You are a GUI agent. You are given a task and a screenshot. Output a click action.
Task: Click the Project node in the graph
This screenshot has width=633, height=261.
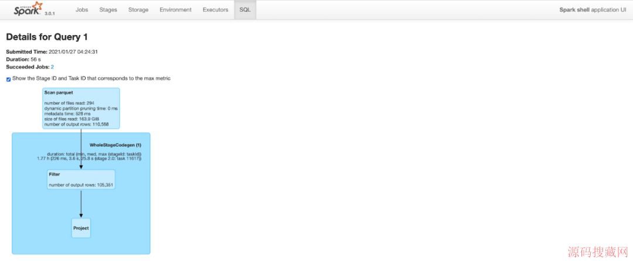(x=81, y=228)
